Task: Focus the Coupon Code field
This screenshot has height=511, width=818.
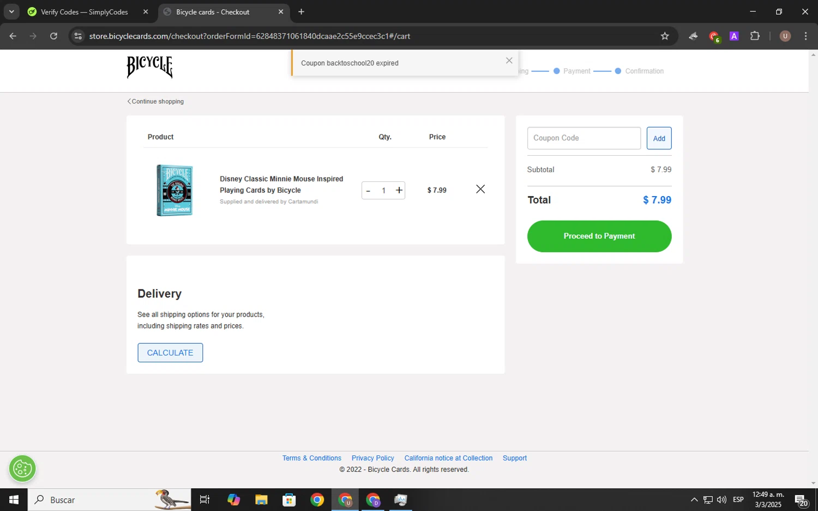Action: point(584,138)
